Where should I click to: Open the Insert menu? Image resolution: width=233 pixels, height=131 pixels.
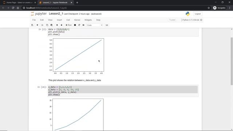tap(59, 20)
